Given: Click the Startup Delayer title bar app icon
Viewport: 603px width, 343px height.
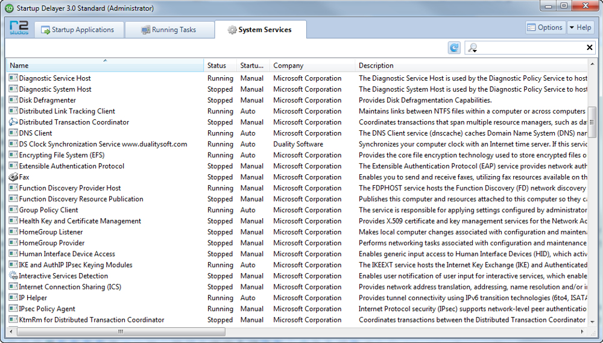Looking at the screenshot, I should click(9, 8).
